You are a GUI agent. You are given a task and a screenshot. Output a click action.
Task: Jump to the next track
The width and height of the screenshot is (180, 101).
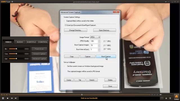tap(16, 98)
